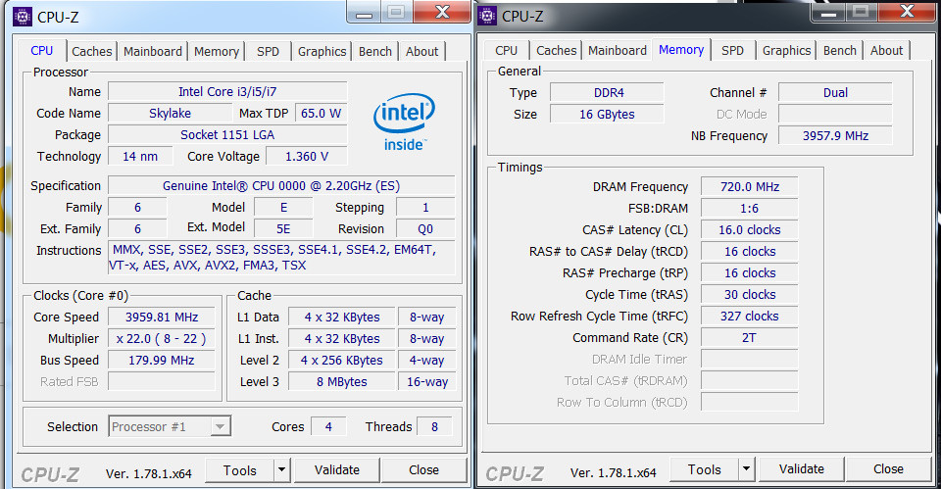Click Close button in left window
The height and width of the screenshot is (489, 941).
(x=423, y=470)
